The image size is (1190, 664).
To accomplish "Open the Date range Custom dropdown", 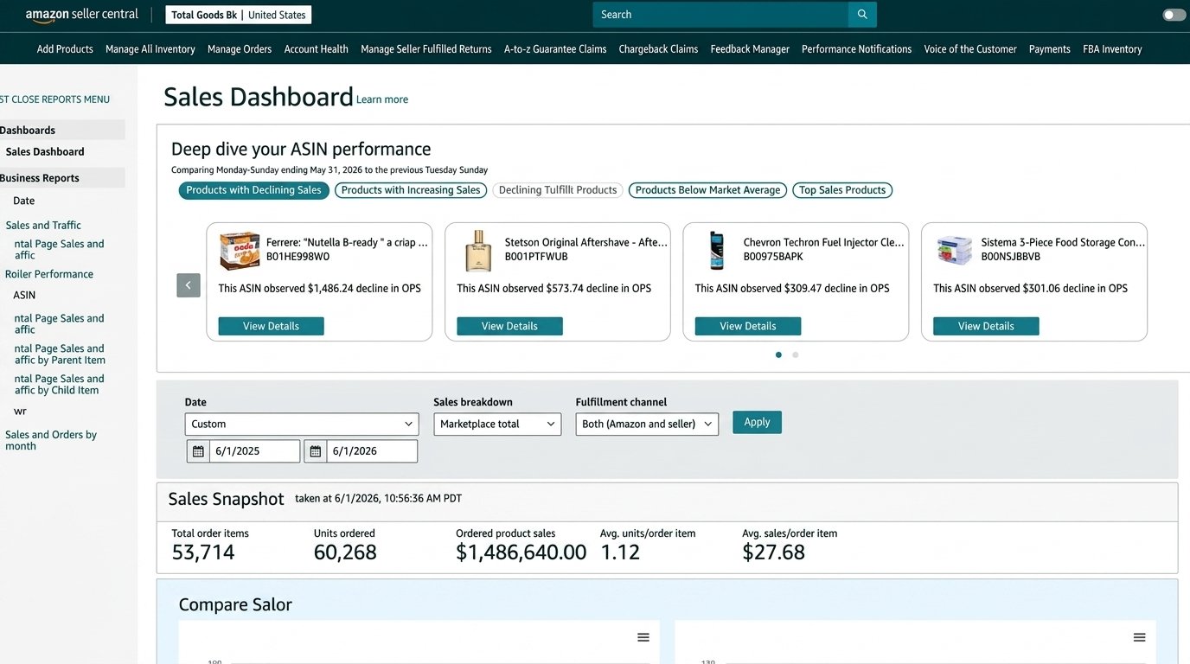I will pyautogui.click(x=302, y=425).
